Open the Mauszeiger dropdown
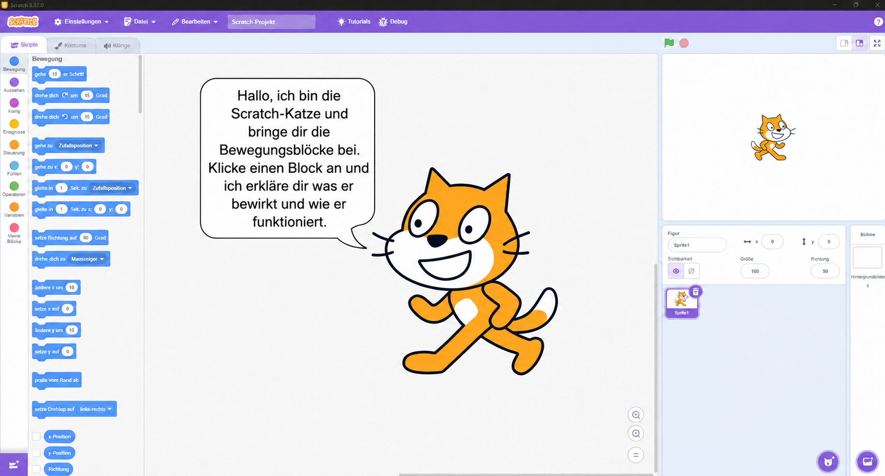The image size is (885, 476). pos(87,259)
